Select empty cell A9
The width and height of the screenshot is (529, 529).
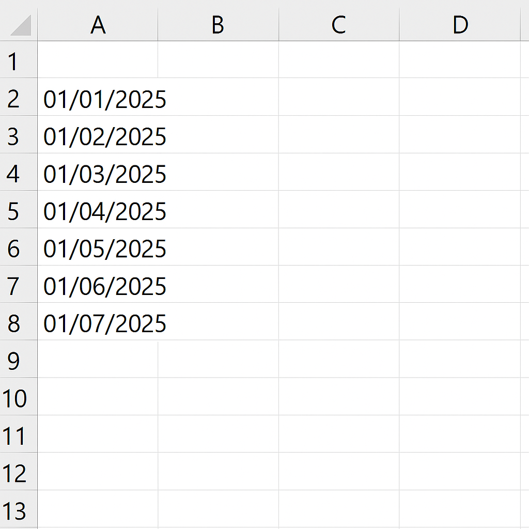98,359
